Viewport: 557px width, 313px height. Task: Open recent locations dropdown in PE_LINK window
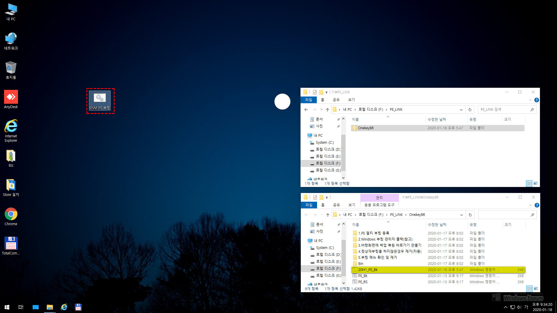[x=321, y=110]
